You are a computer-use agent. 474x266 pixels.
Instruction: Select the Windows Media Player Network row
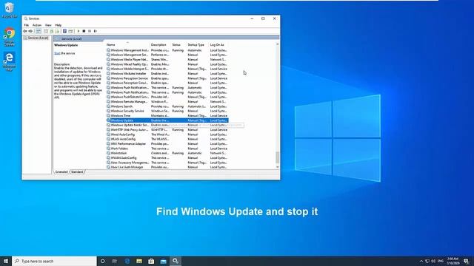167,59
